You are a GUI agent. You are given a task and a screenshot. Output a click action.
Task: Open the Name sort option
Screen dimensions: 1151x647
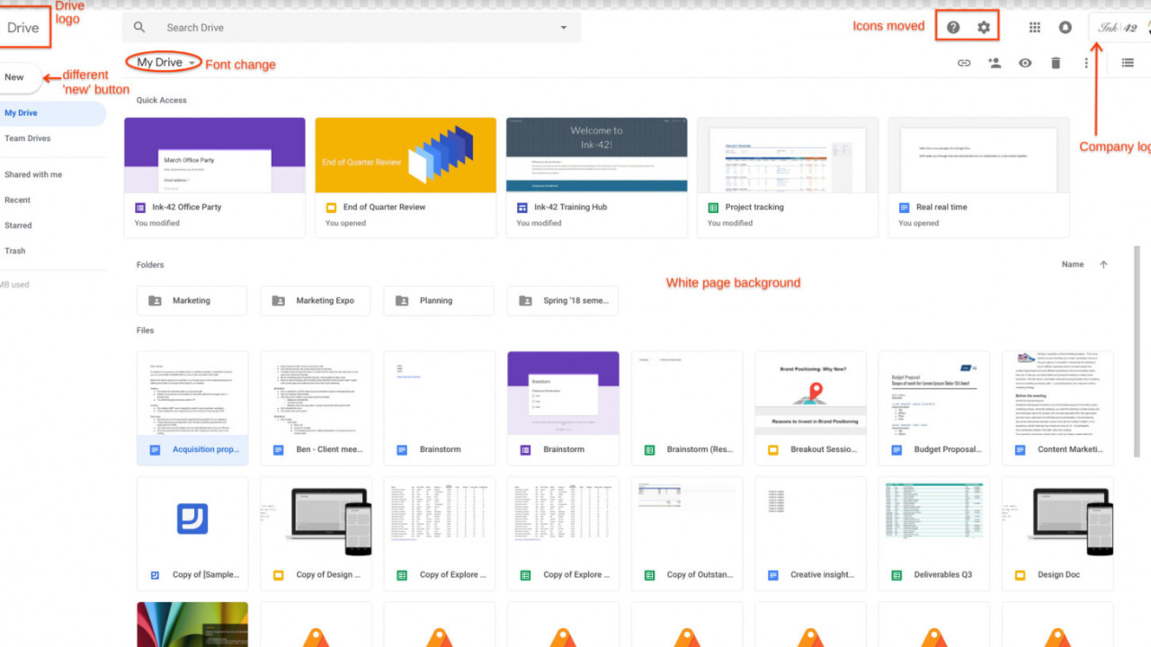(x=1072, y=265)
